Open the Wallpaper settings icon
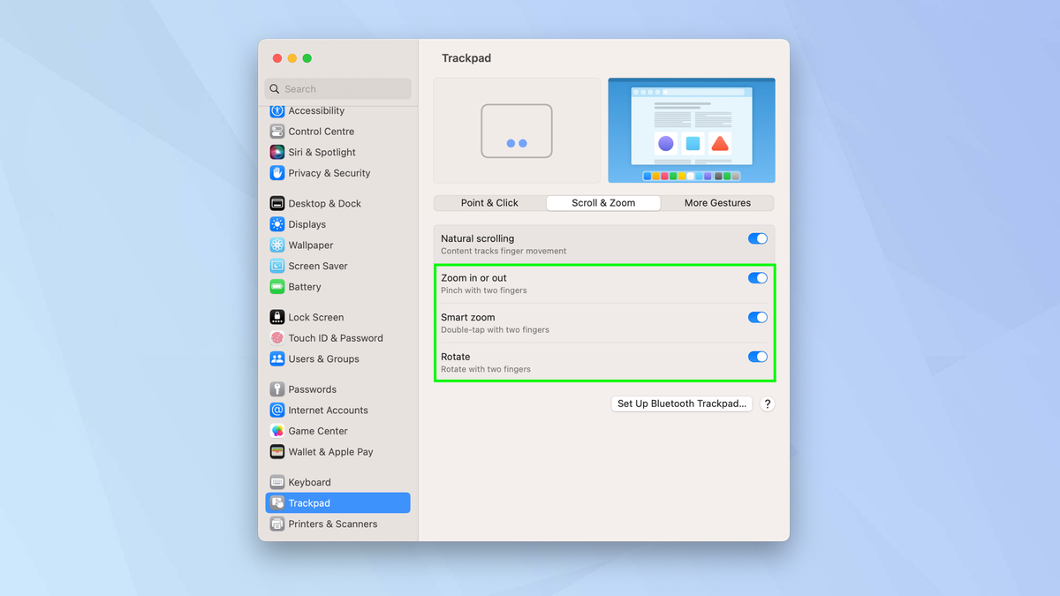 coord(311,245)
